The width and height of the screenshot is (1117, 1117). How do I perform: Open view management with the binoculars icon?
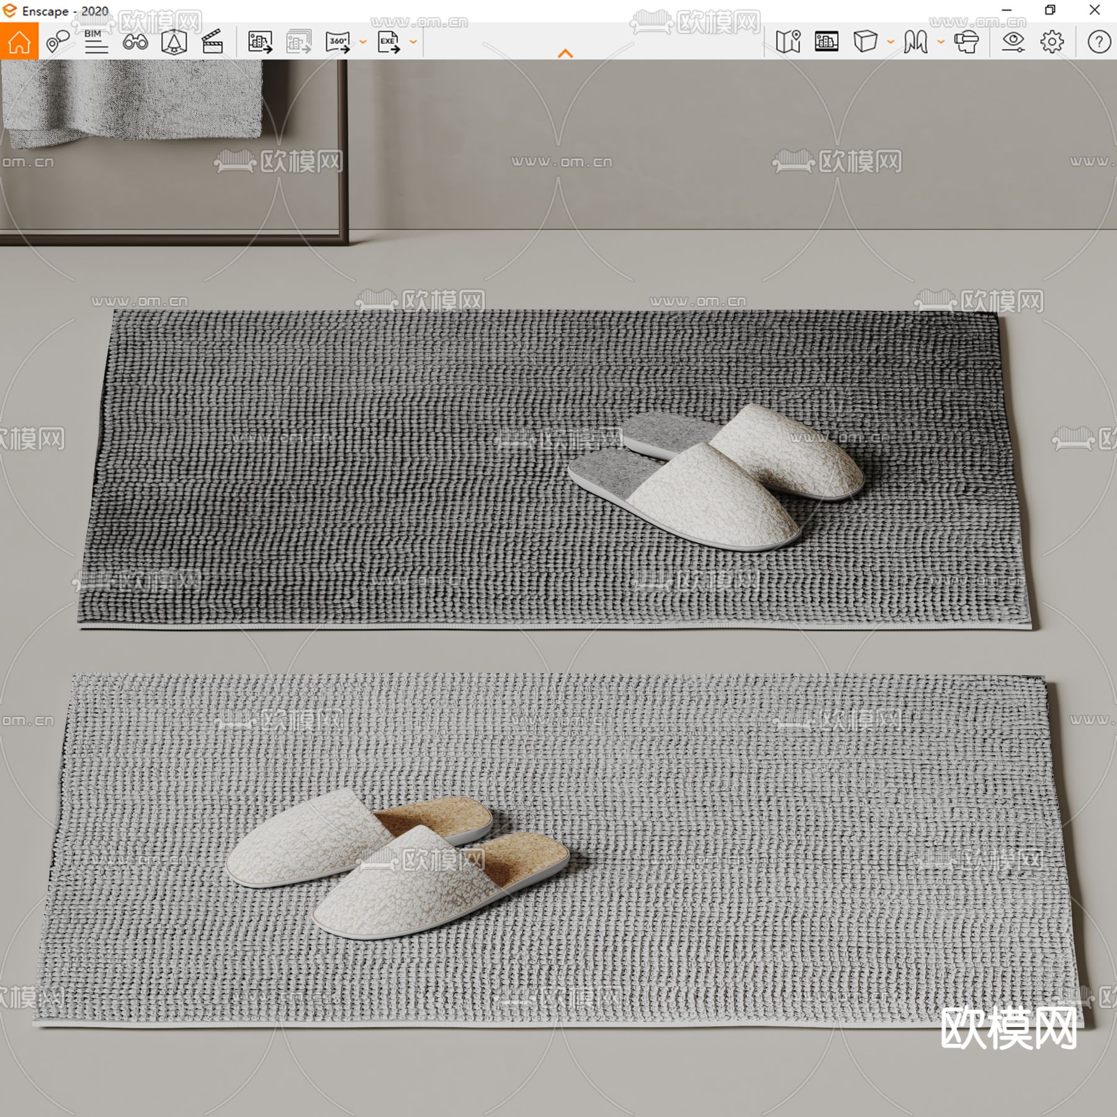coord(135,42)
